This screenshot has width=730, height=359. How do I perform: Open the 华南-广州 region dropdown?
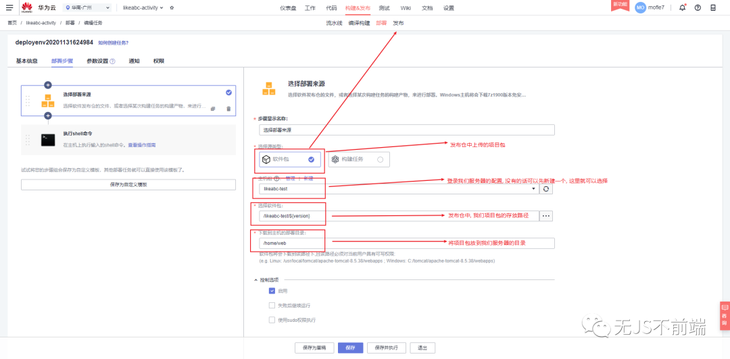pos(87,7)
